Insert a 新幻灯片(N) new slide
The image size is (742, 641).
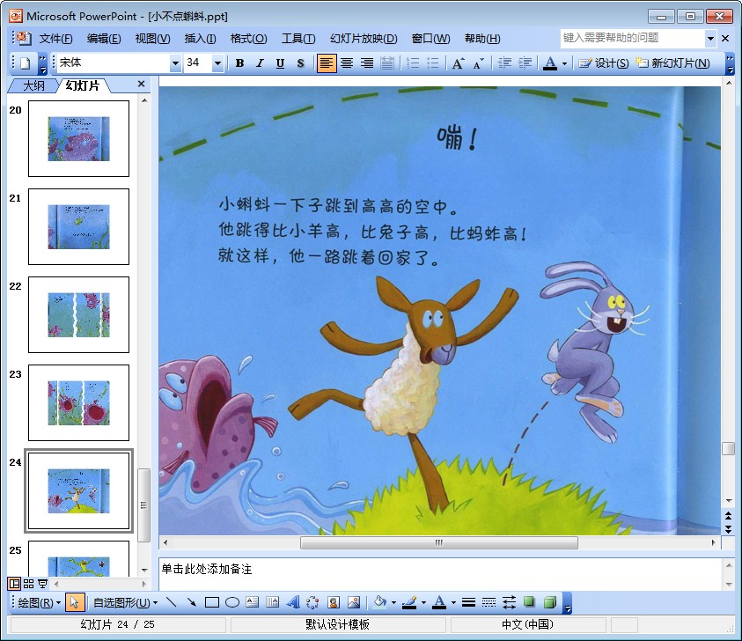coord(672,63)
